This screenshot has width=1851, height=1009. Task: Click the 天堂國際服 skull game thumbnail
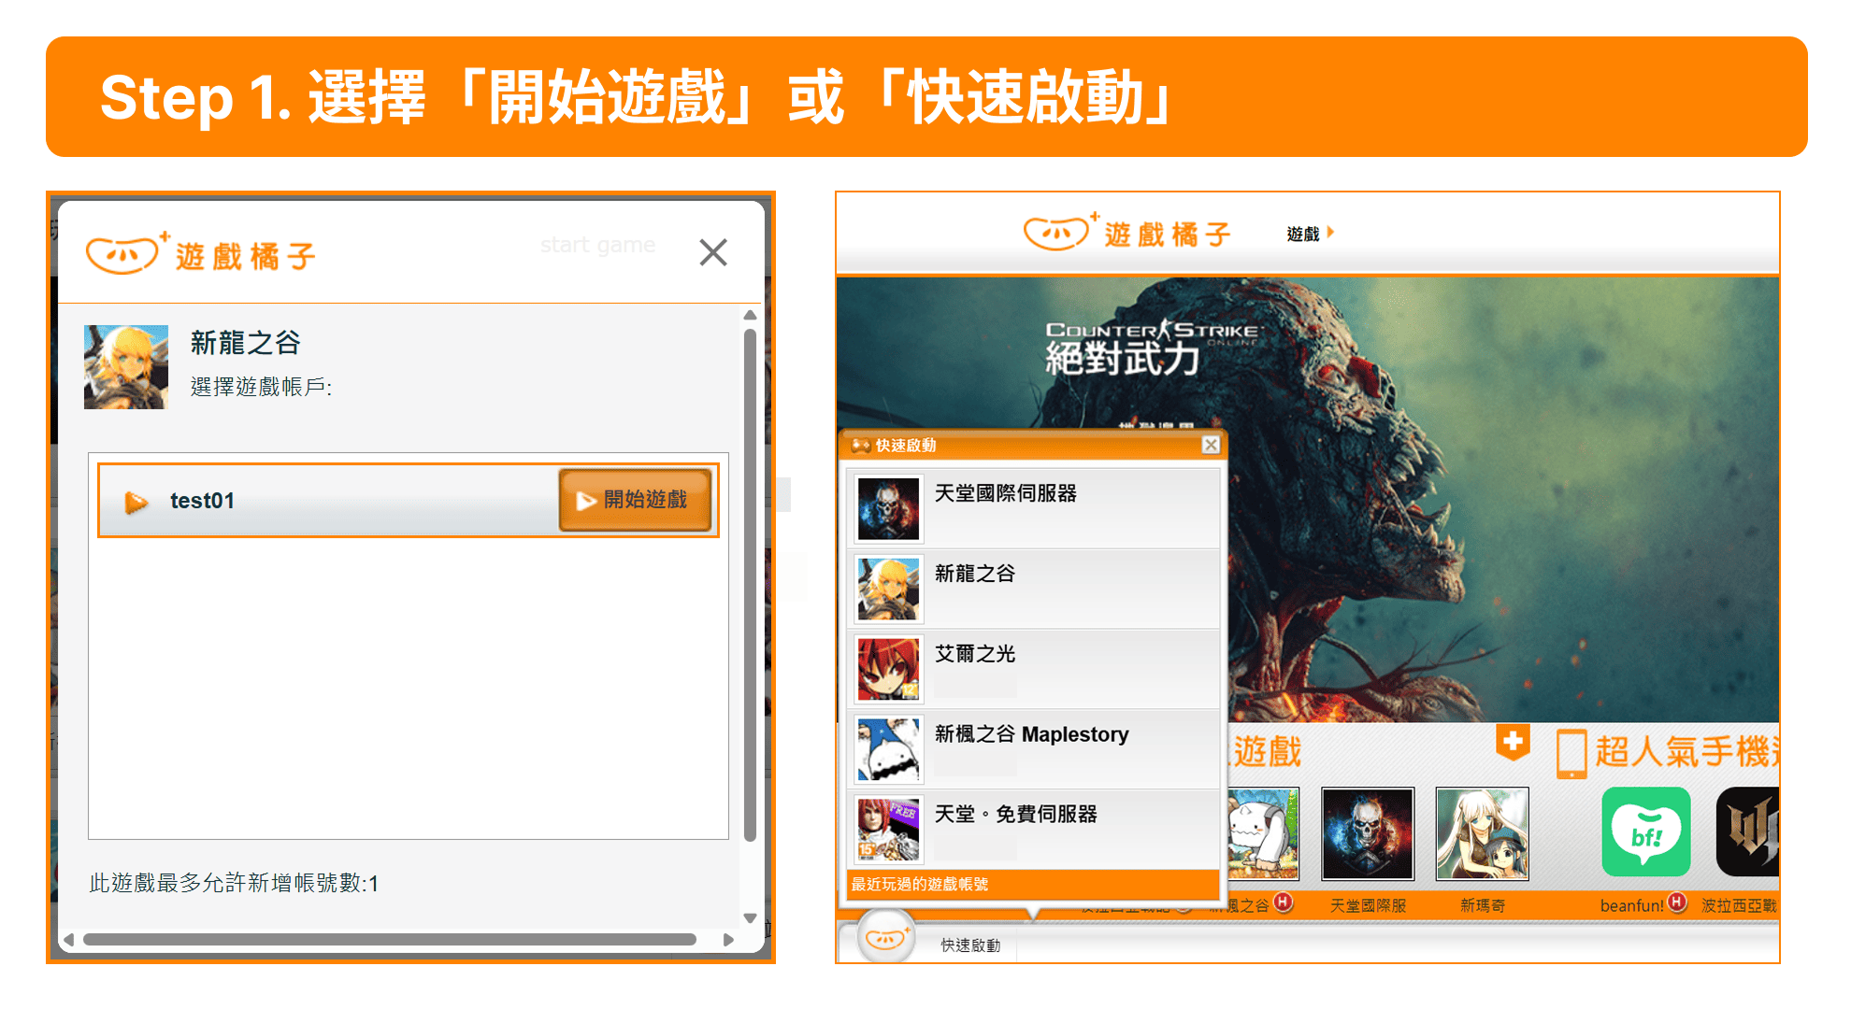pos(1367,833)
